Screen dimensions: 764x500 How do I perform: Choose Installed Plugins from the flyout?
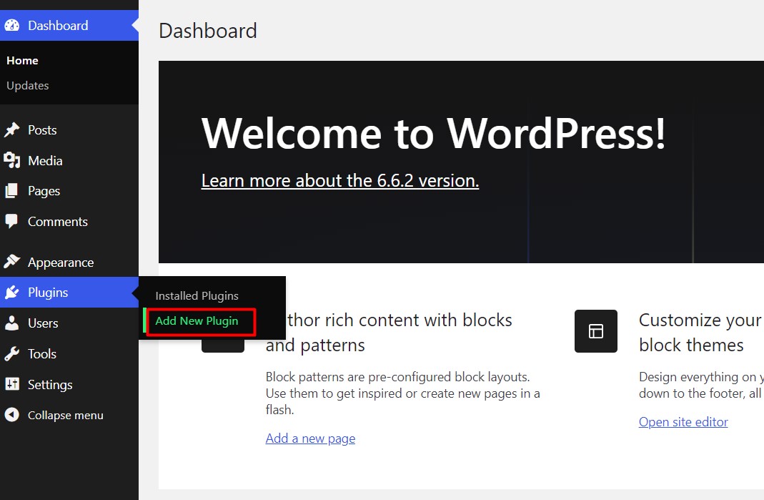point(197,295)
